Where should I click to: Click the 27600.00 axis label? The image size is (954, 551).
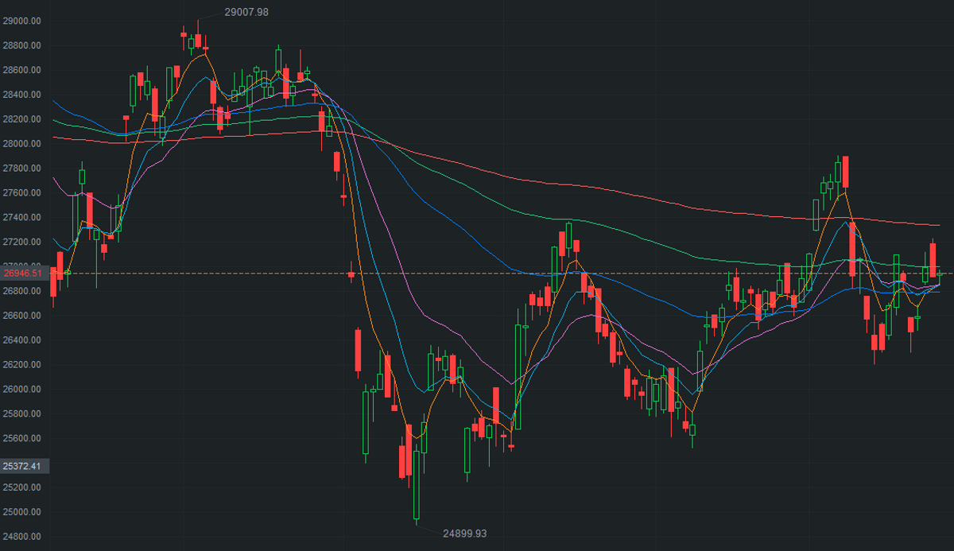tap(22, 193)
